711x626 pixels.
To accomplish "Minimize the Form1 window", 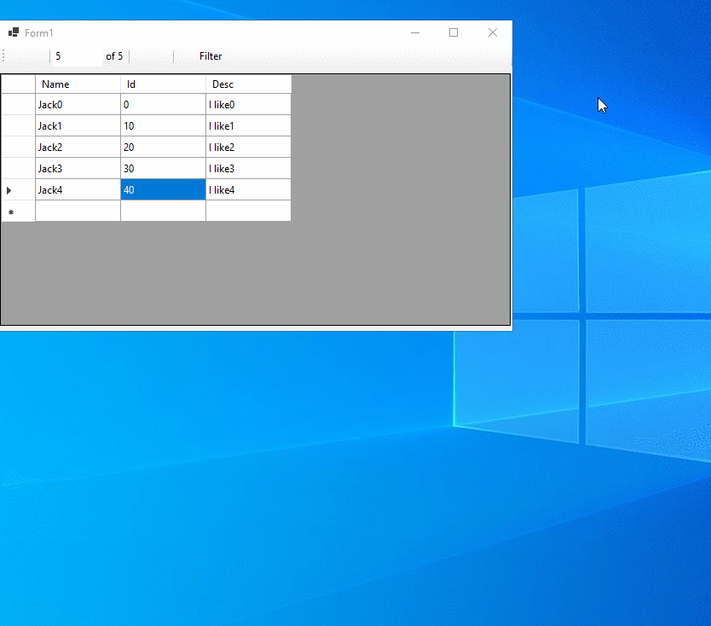I will click(x=415, y=32).
